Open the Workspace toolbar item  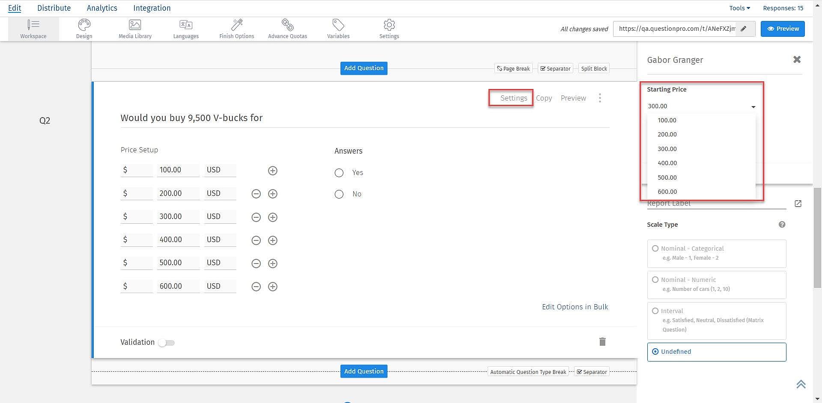pos(33,29)
